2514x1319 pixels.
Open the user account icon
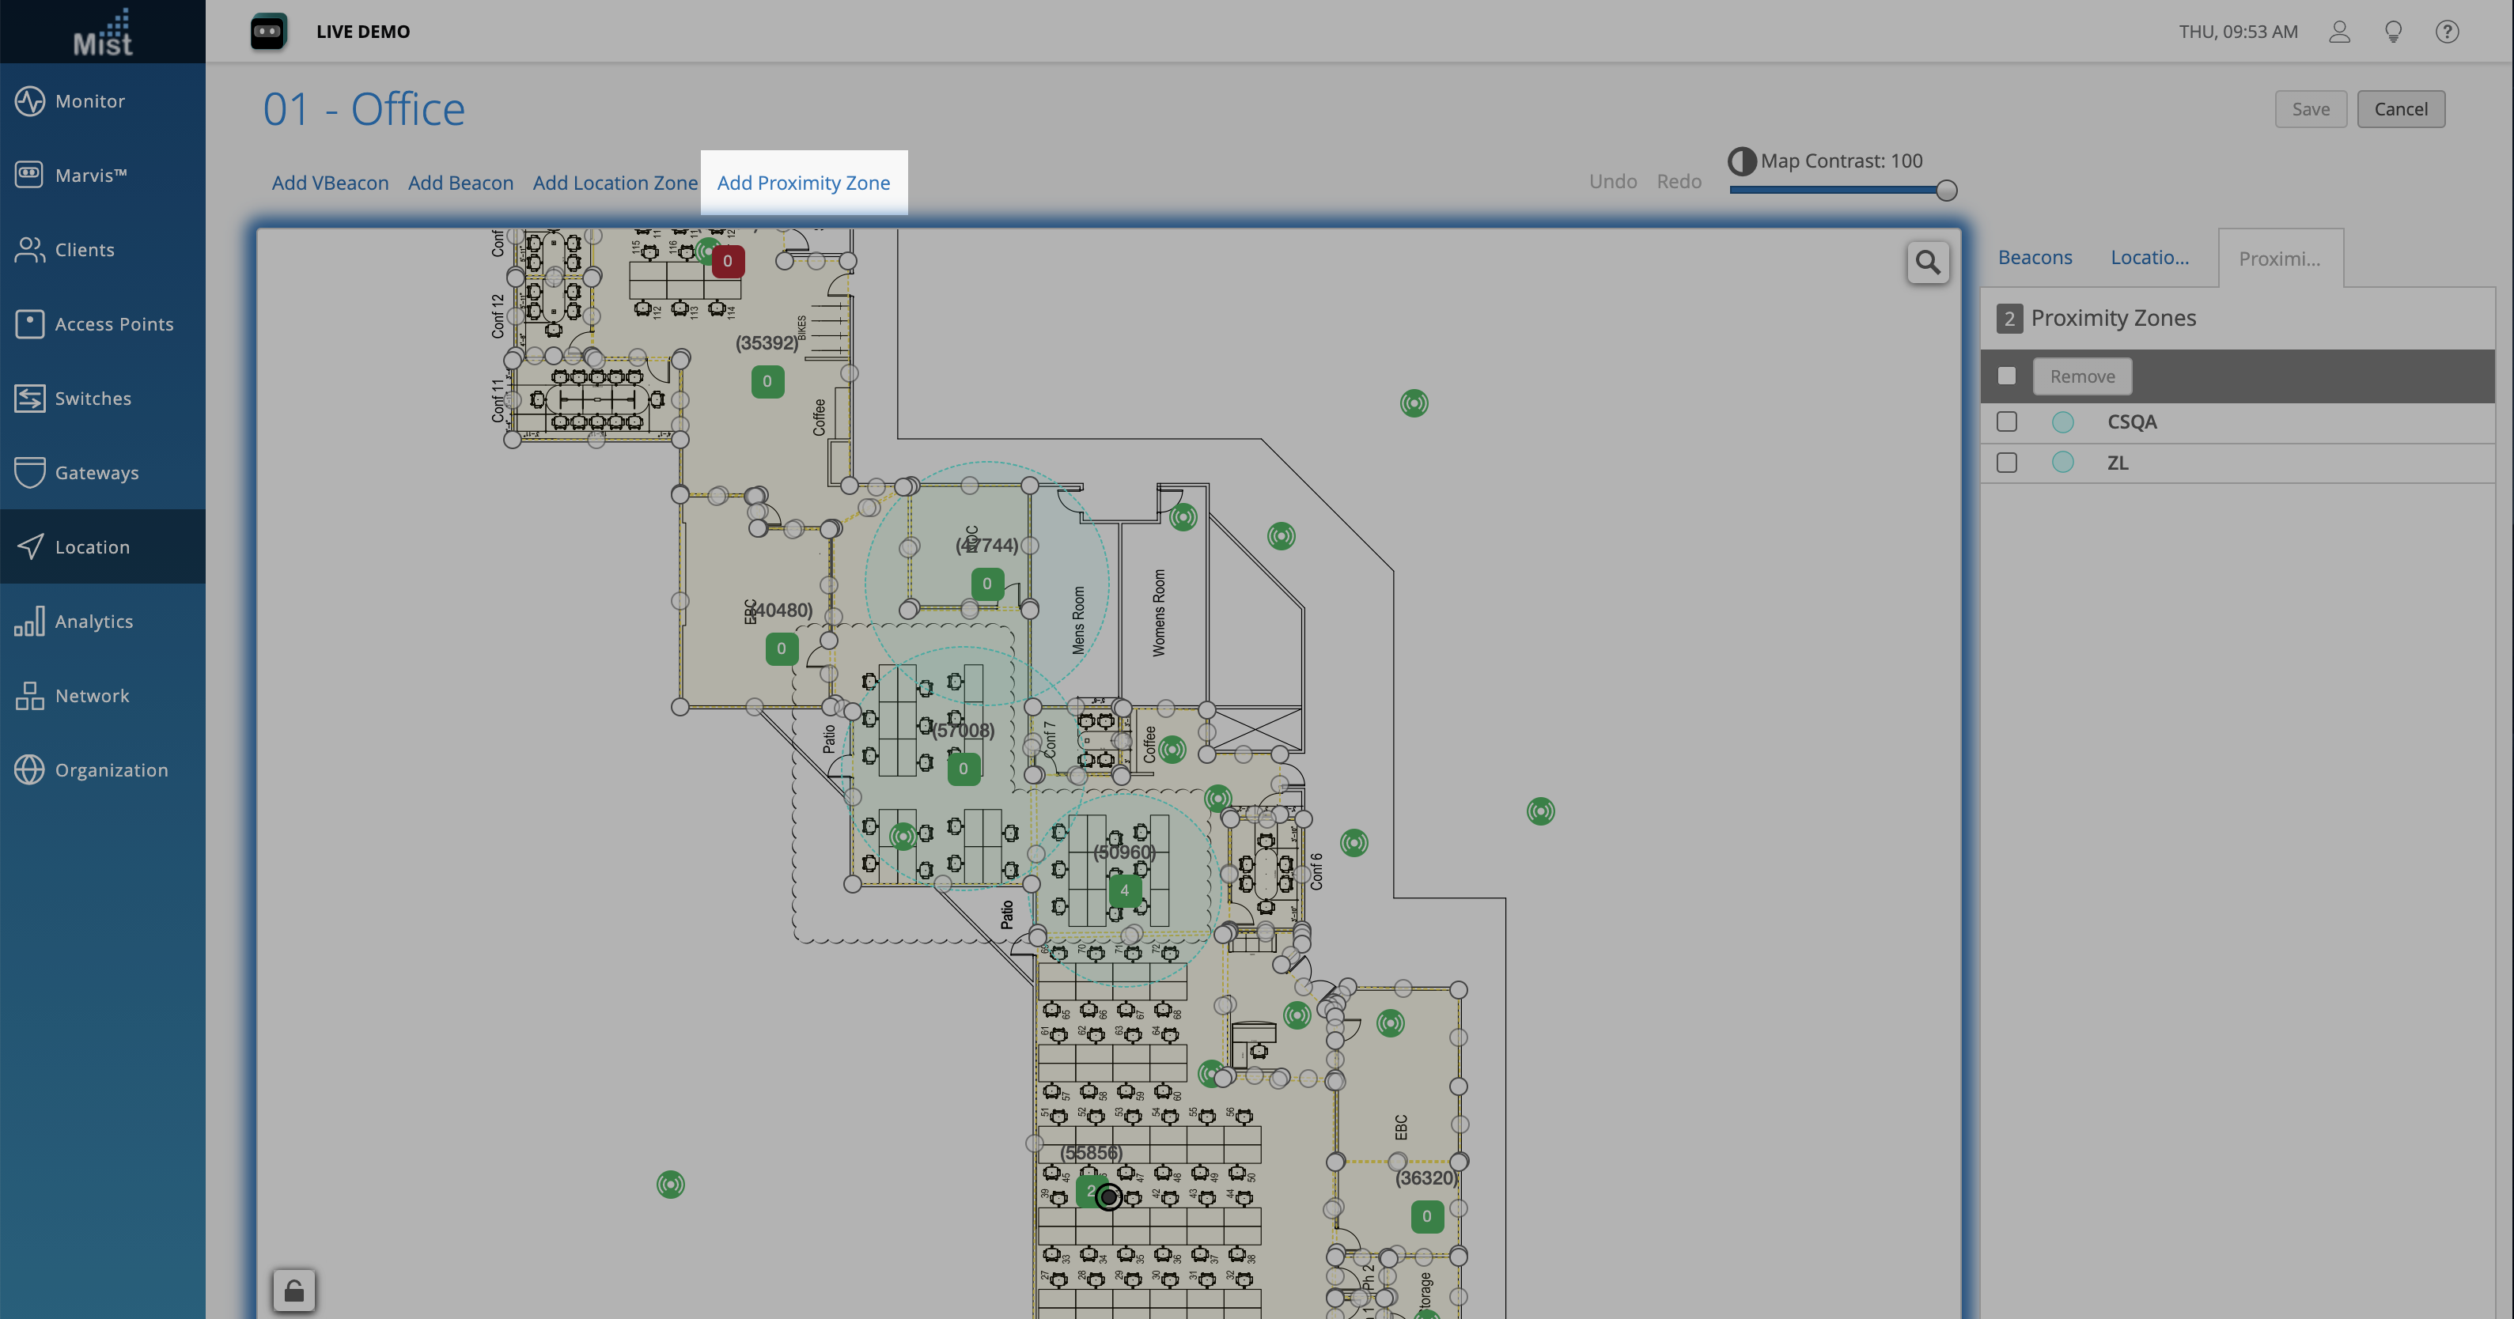[2339, 32]
